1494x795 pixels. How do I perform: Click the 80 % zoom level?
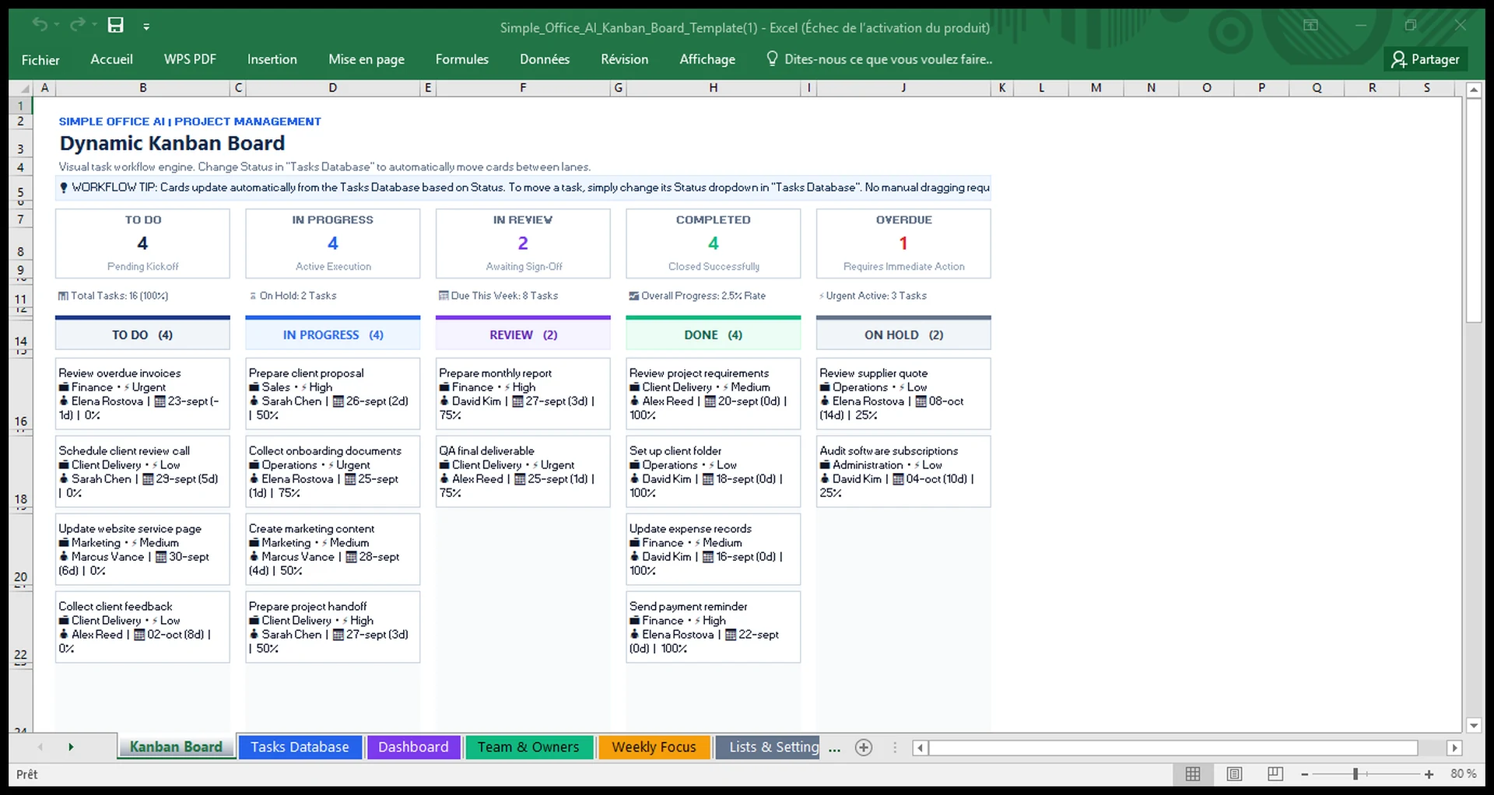[1463, 774]
